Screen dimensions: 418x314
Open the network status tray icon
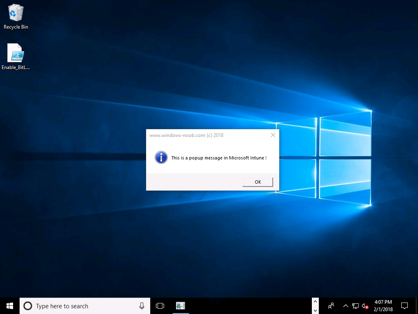coord(356,306)
